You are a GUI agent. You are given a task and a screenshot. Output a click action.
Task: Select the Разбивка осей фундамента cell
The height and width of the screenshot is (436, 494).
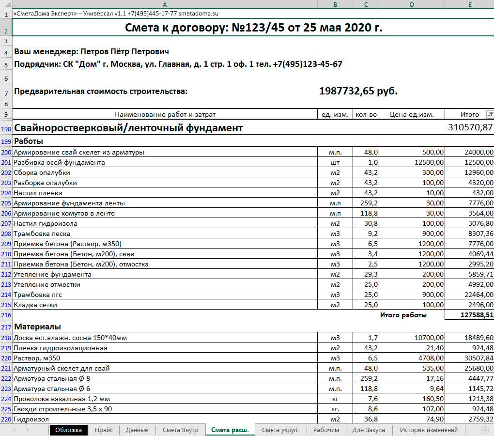[x=165, y=162]
